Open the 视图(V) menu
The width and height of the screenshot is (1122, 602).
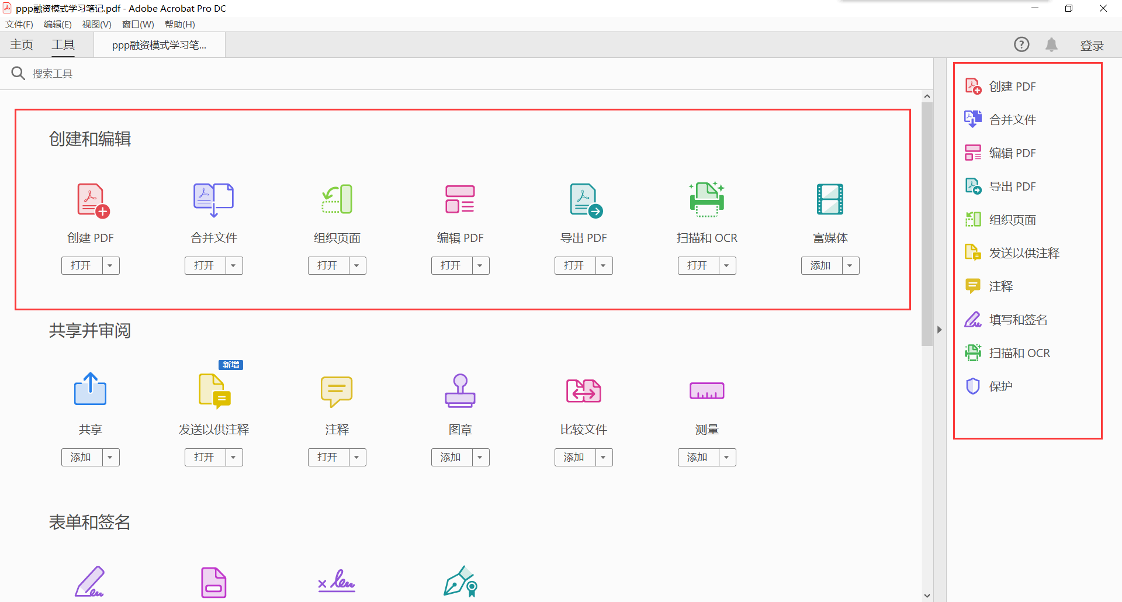click(x=96, y=25)
